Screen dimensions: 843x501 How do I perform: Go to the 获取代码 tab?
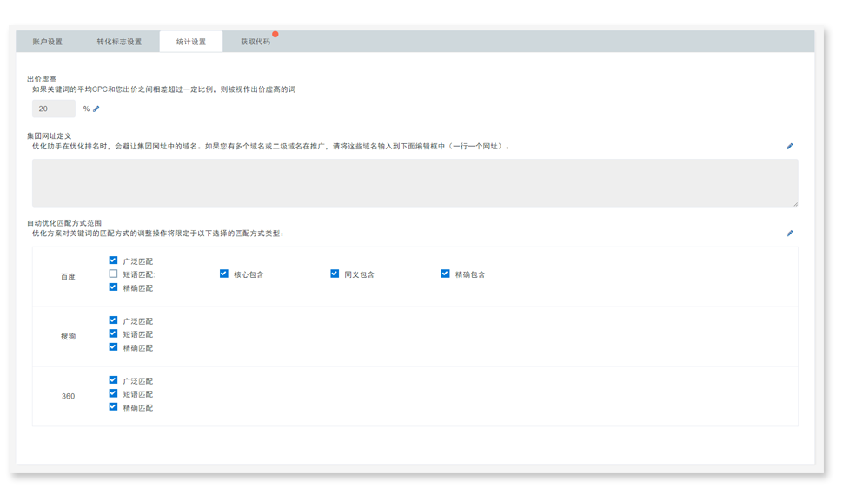pos(256,42)
